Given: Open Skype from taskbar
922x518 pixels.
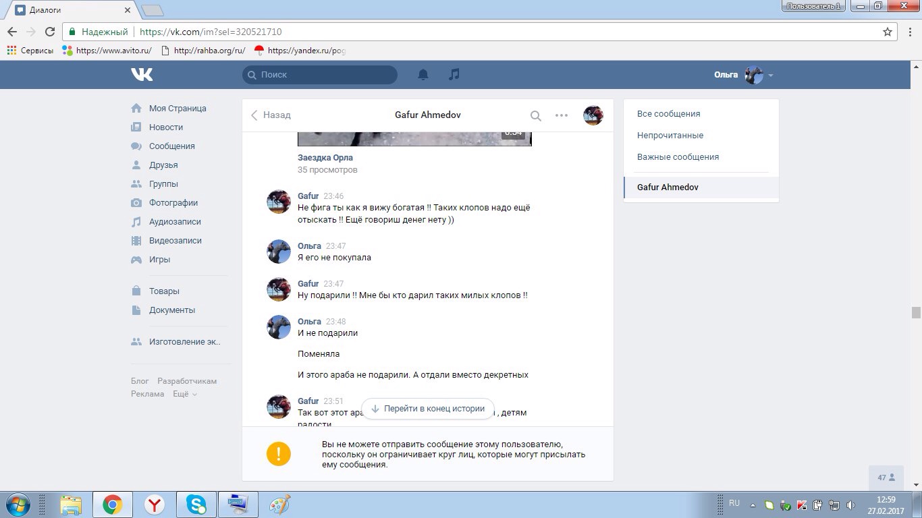Looking at the screenshot, I should tap(196, 505).
